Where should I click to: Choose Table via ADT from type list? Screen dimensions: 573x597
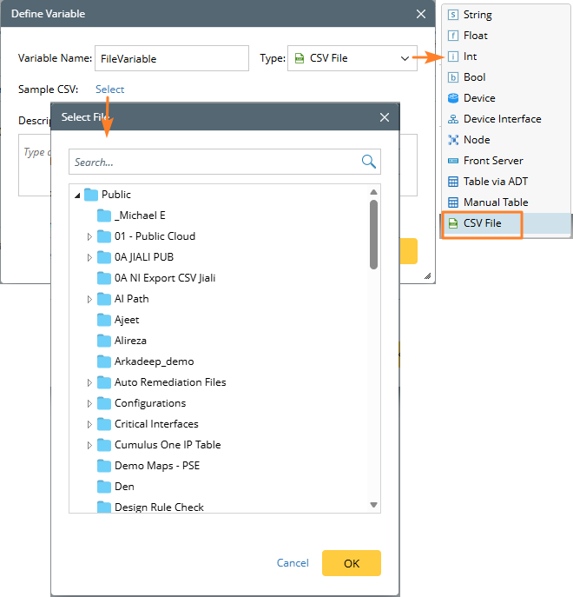point(495,182)
